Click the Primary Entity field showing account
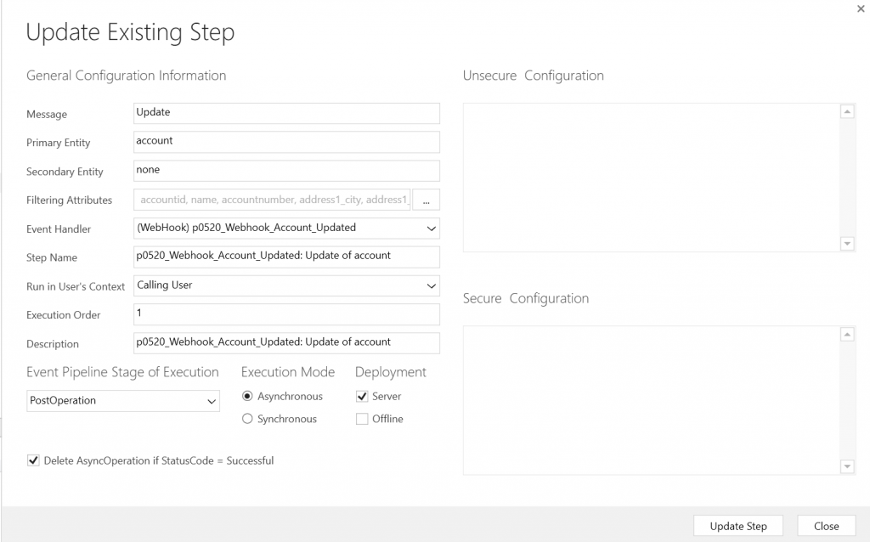This screenshot has height=542, width=870. (x=286, y=142)
